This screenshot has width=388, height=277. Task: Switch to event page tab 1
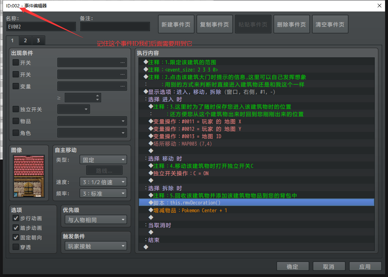click(x=12, y=40)
